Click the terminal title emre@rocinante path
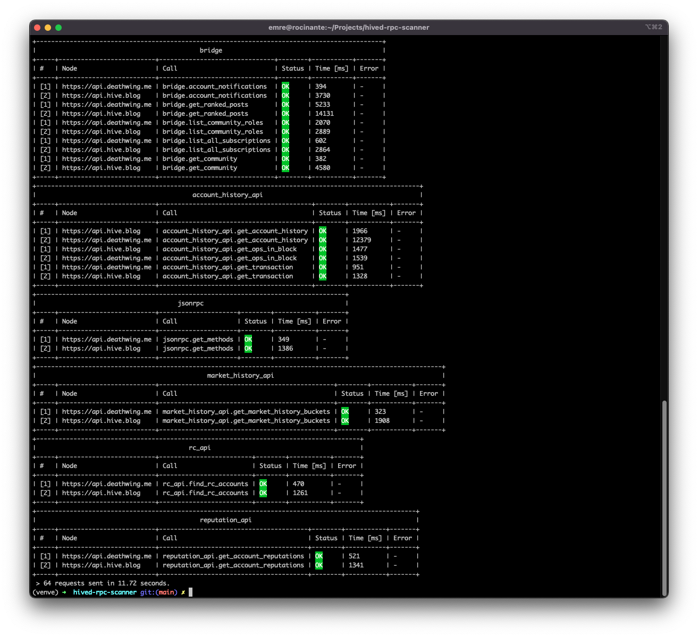The height and width of the screenshot is (637, 698). pyautogui.click(x=349, y=28)
